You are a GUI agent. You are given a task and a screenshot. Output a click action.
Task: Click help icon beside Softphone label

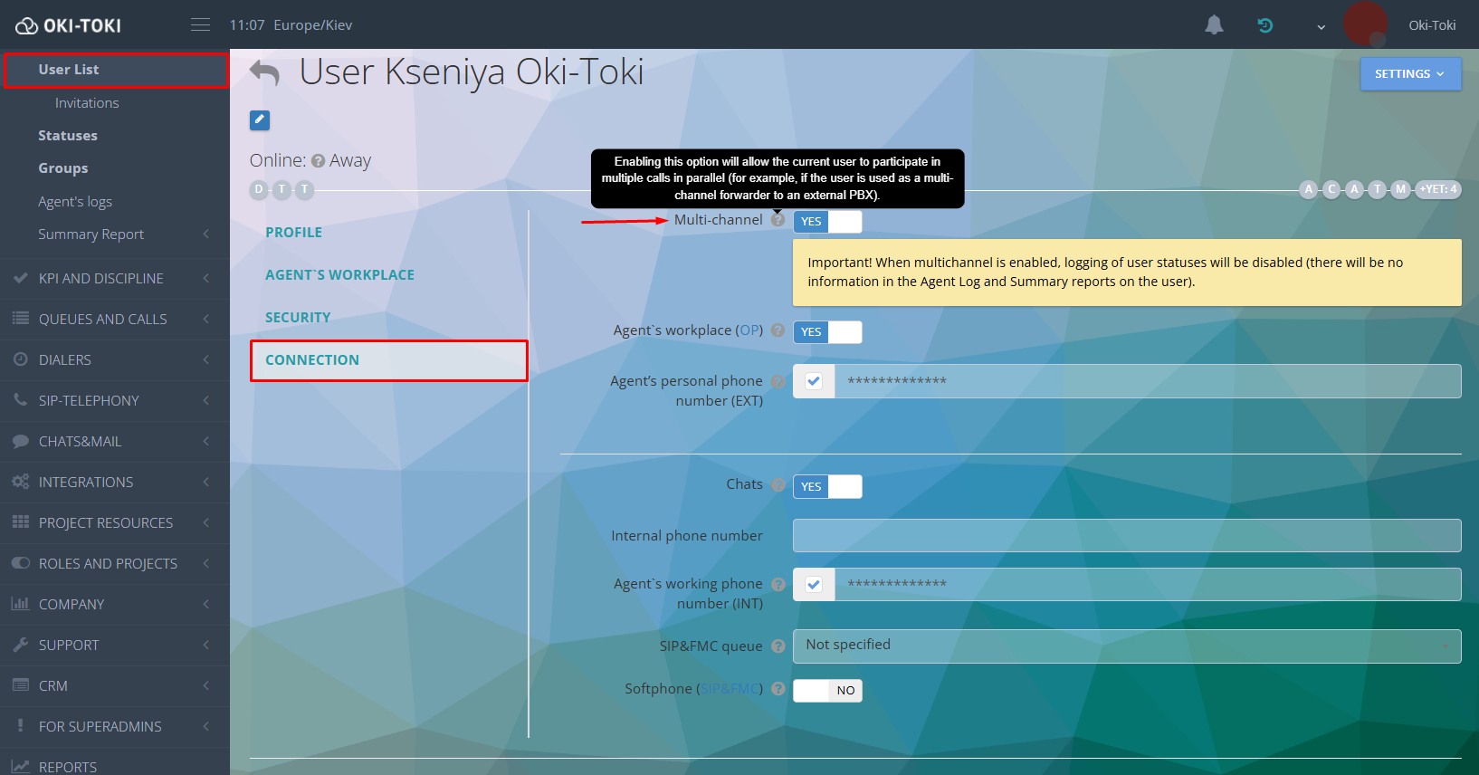click(x=778, y=689)
